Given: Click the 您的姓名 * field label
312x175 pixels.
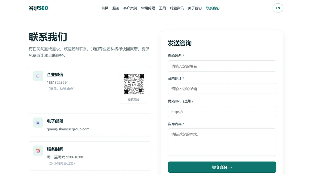Looking at the screenshot, I should click(x=176, y=56).
